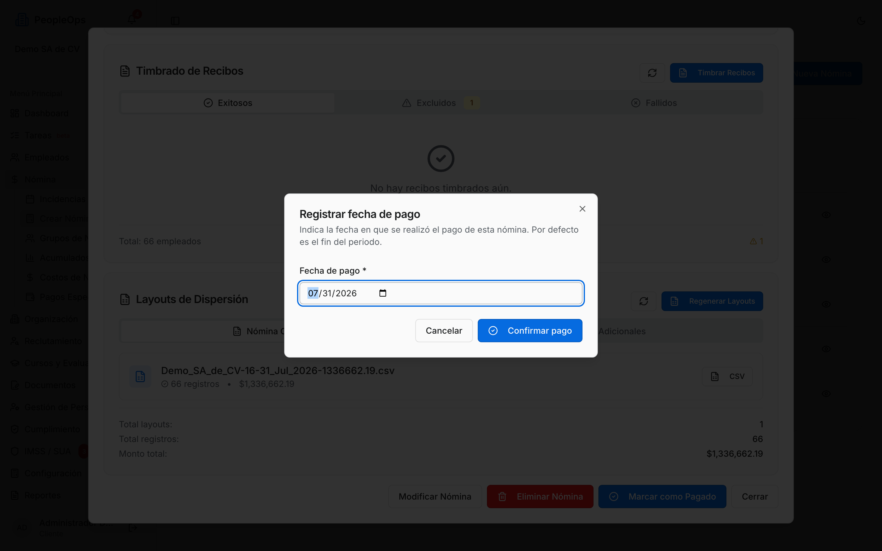
Task: Select the year 2026 in Fecha de pago
Action: pos(346,293)
